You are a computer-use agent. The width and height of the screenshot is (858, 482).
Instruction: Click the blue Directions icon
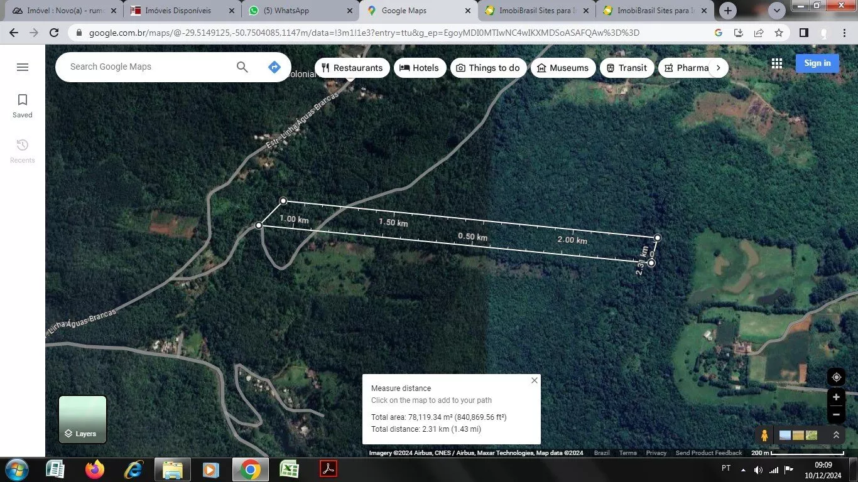point(274,67)
